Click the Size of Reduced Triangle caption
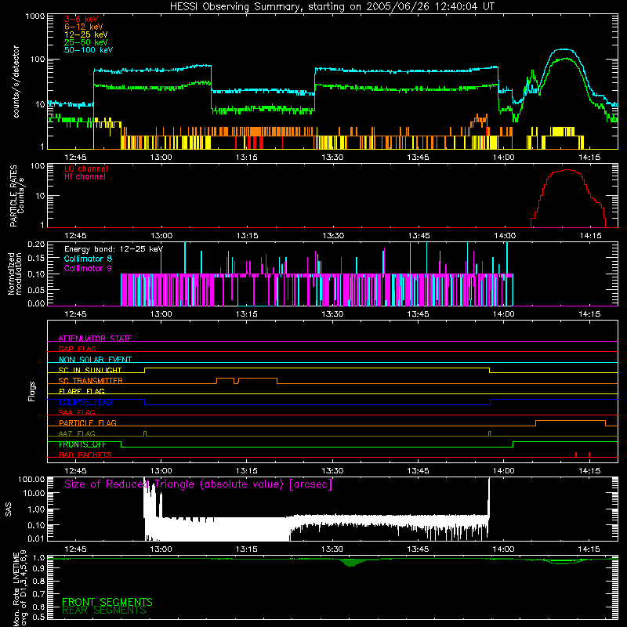 (198, 484)
